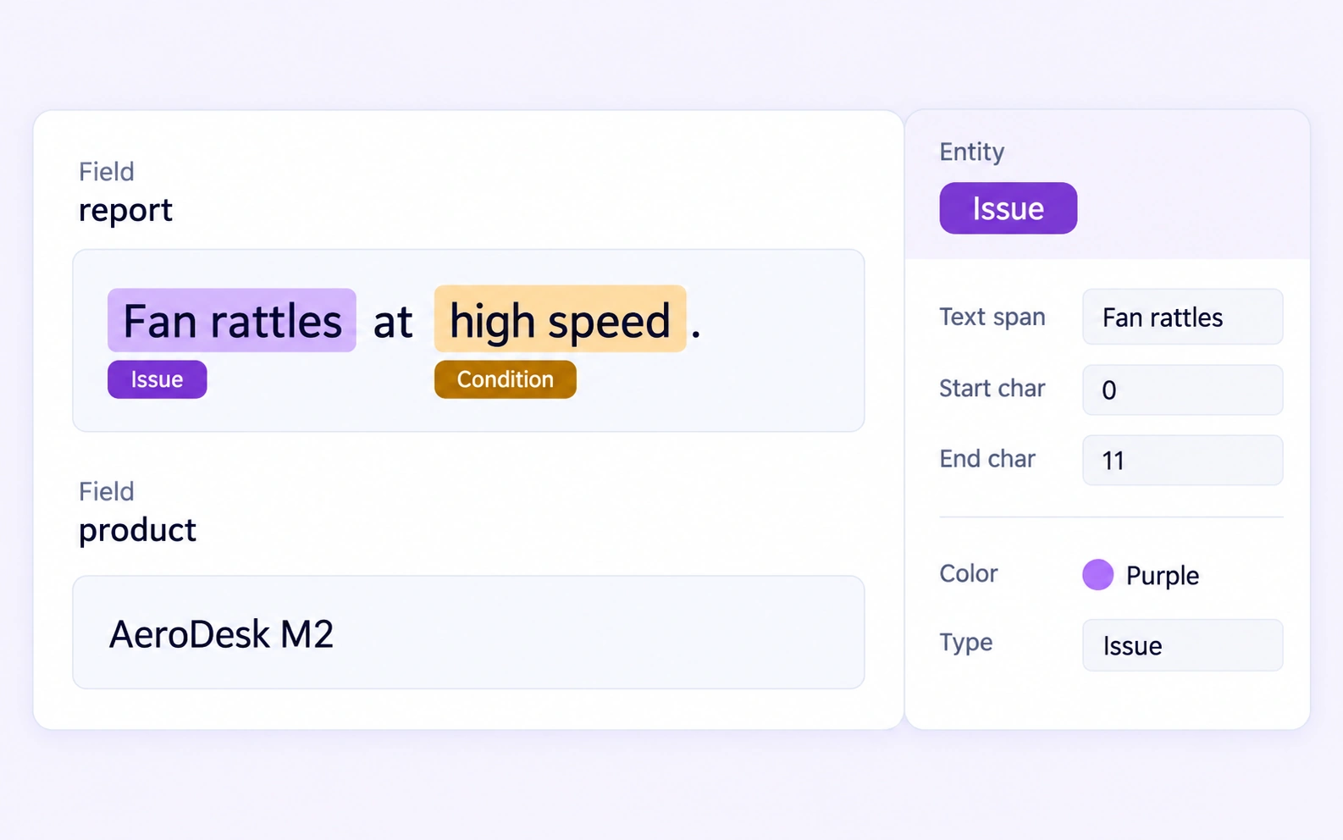The image size is (1343, 840).
Task: Click the Start char field showing 0
Action: point(1182,390)
